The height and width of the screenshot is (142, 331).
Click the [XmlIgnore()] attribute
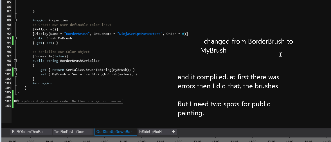[x=45, y=29]
